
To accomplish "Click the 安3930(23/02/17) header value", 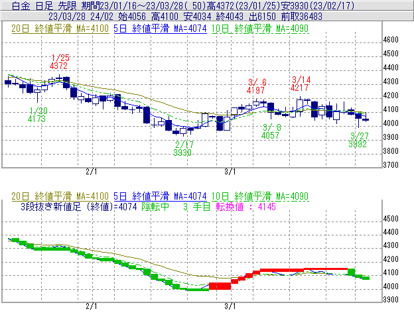I will (x=318, y=5).
